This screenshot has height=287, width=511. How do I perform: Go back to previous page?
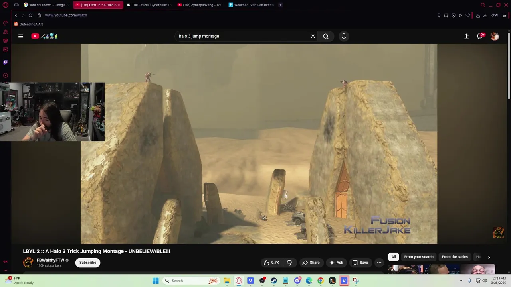16,15
